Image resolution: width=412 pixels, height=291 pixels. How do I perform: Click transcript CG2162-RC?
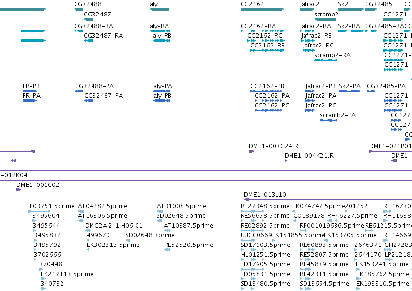pyautogui.click(x=265, y=36)
